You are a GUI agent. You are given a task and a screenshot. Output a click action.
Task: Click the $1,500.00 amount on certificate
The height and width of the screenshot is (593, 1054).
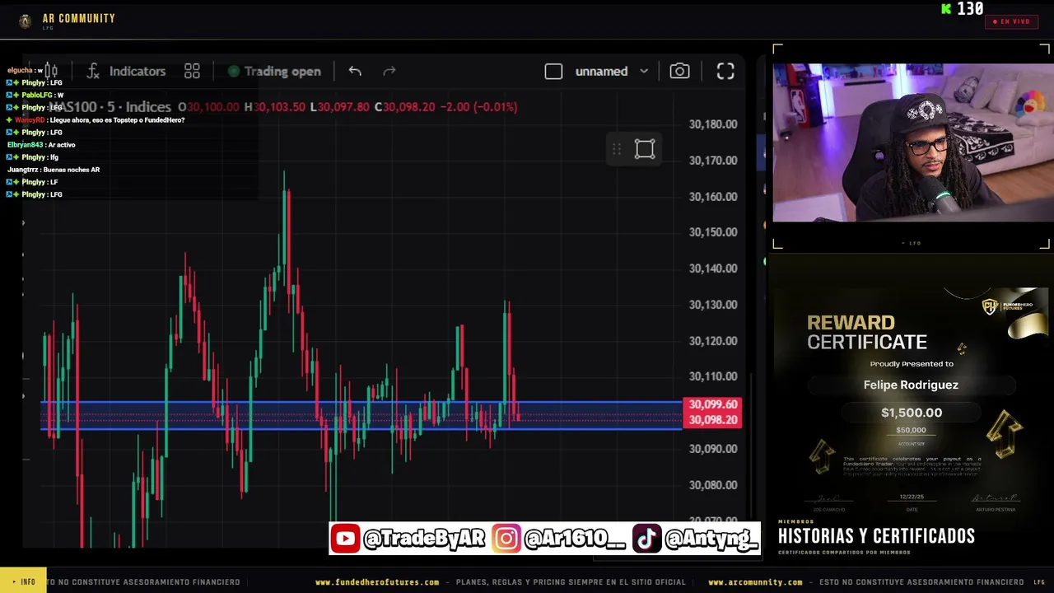[x=912, y=413]
